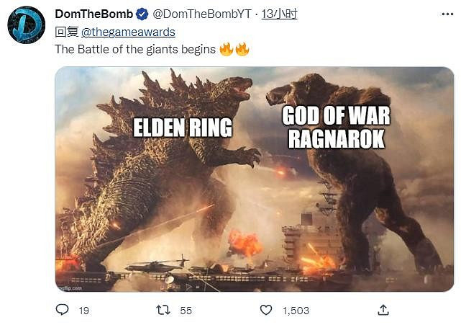
Task: Click the imgflip.com watermark on image
Action: point(70,286)
